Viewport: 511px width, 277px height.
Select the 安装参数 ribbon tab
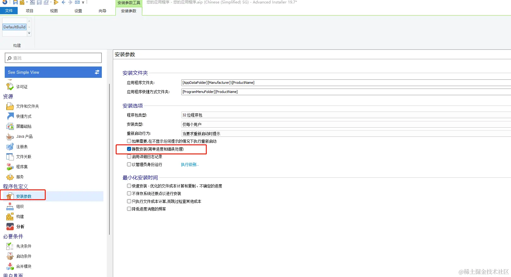click(x=129, y=11)
